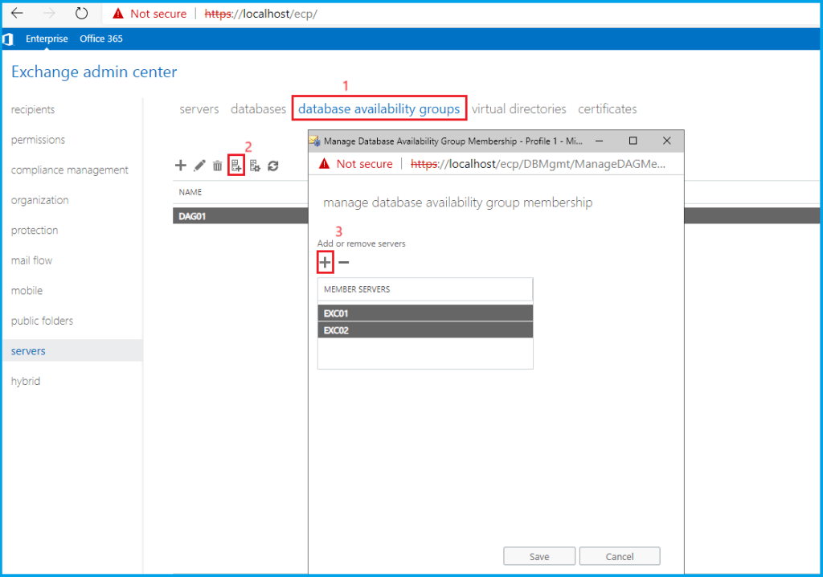Reload the page with browser refresh button
The width and height of the screenshot is (823, 577).
click(81, 14)
